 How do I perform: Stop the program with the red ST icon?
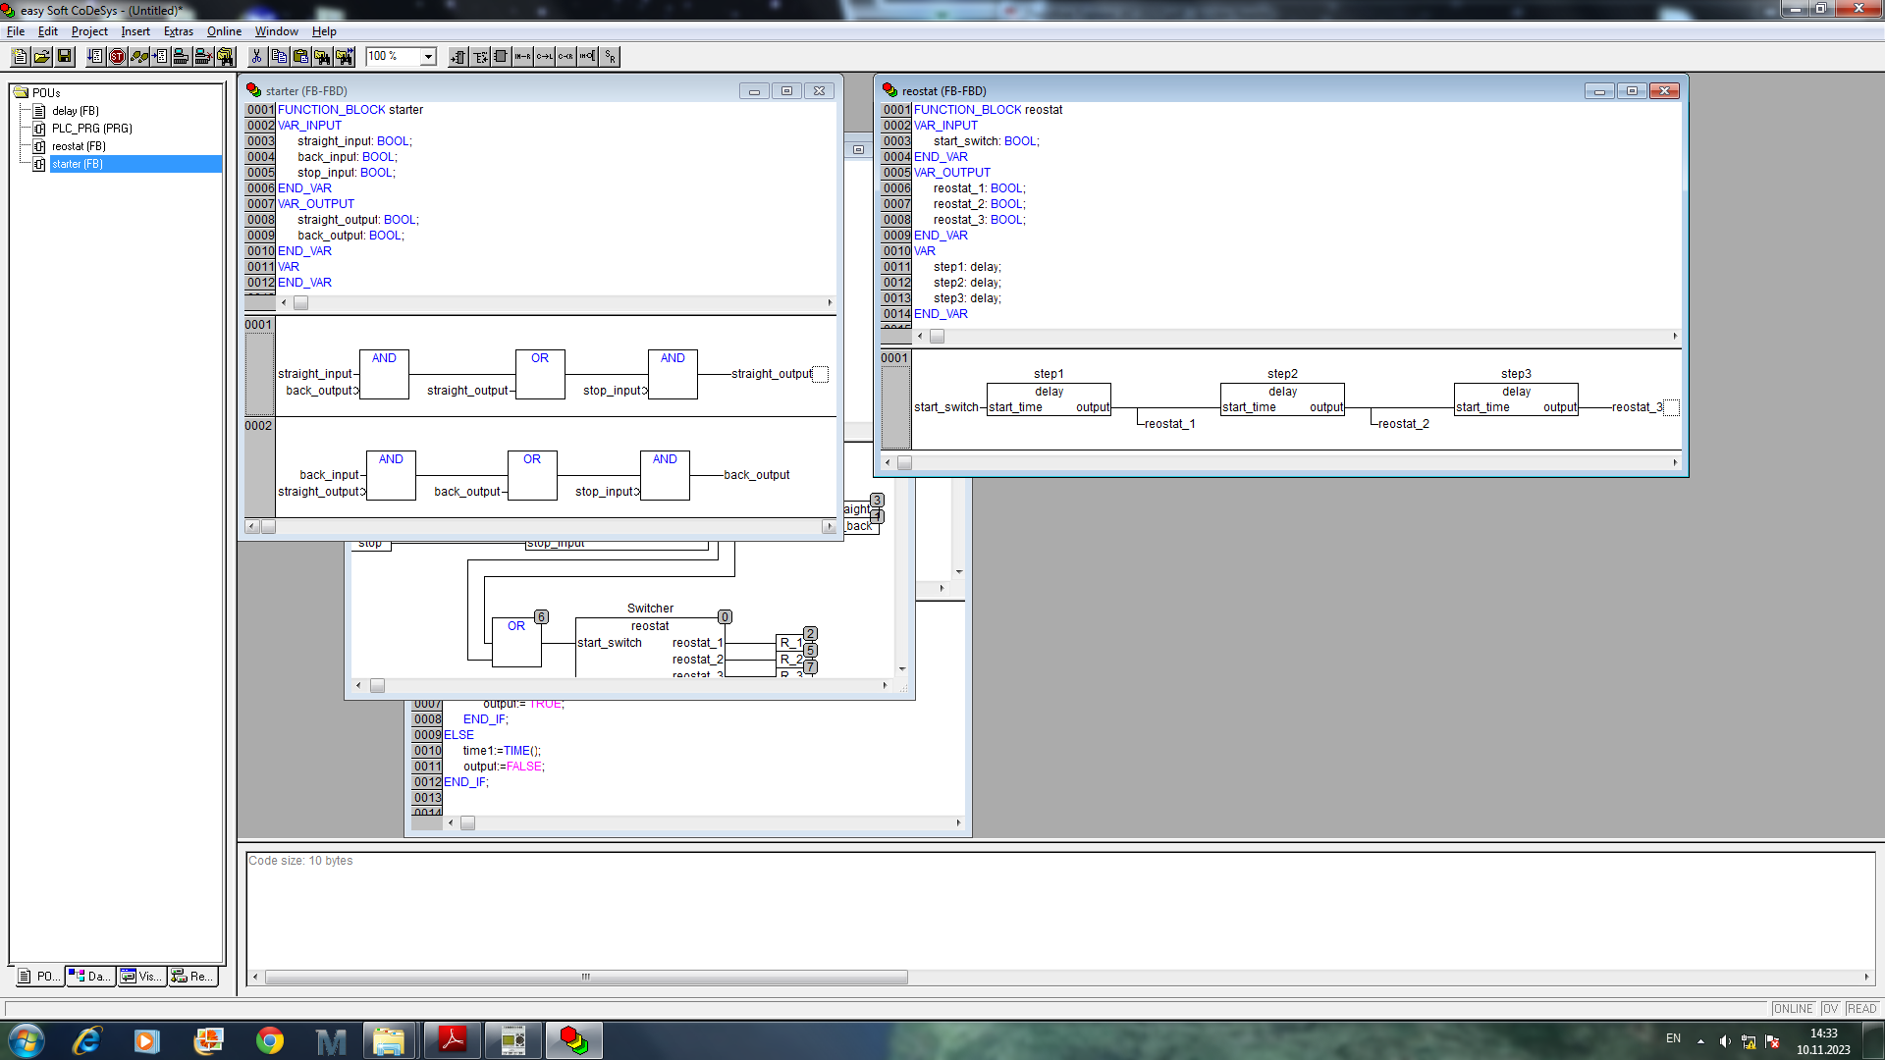(x=117, y=56)
